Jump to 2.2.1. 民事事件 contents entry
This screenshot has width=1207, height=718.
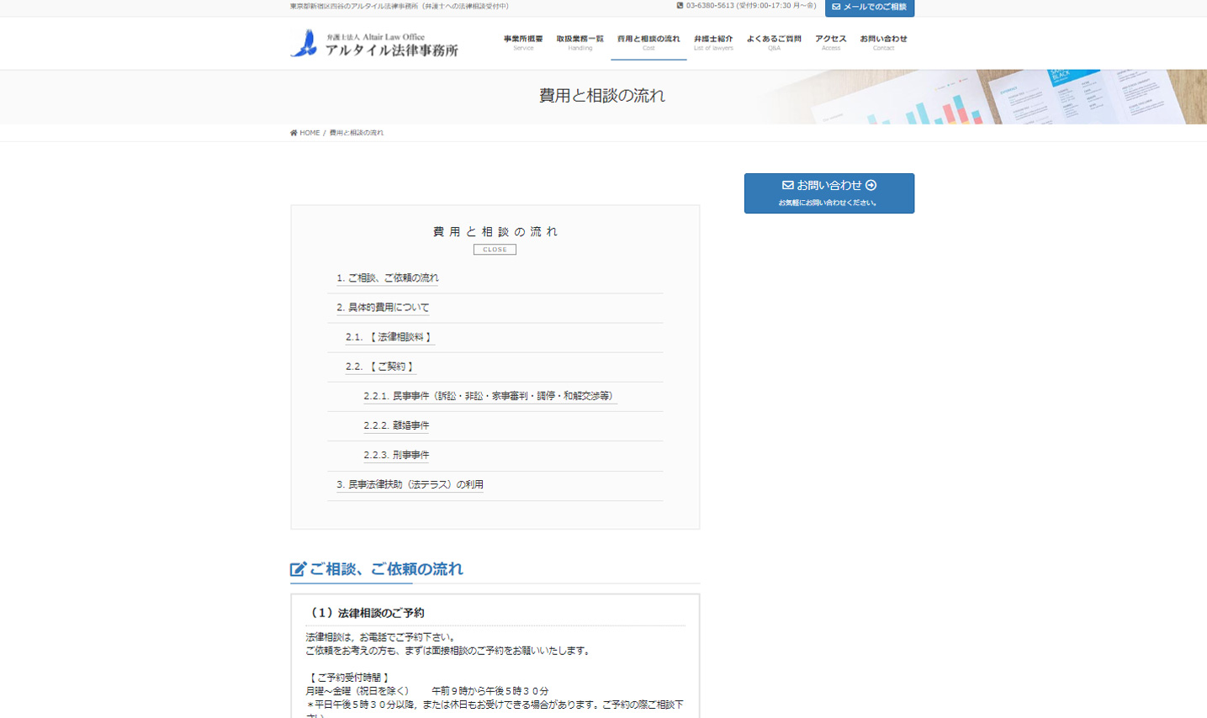coord(490,396)
